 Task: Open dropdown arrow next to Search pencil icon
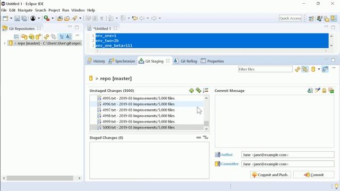(x=80, y=19)
